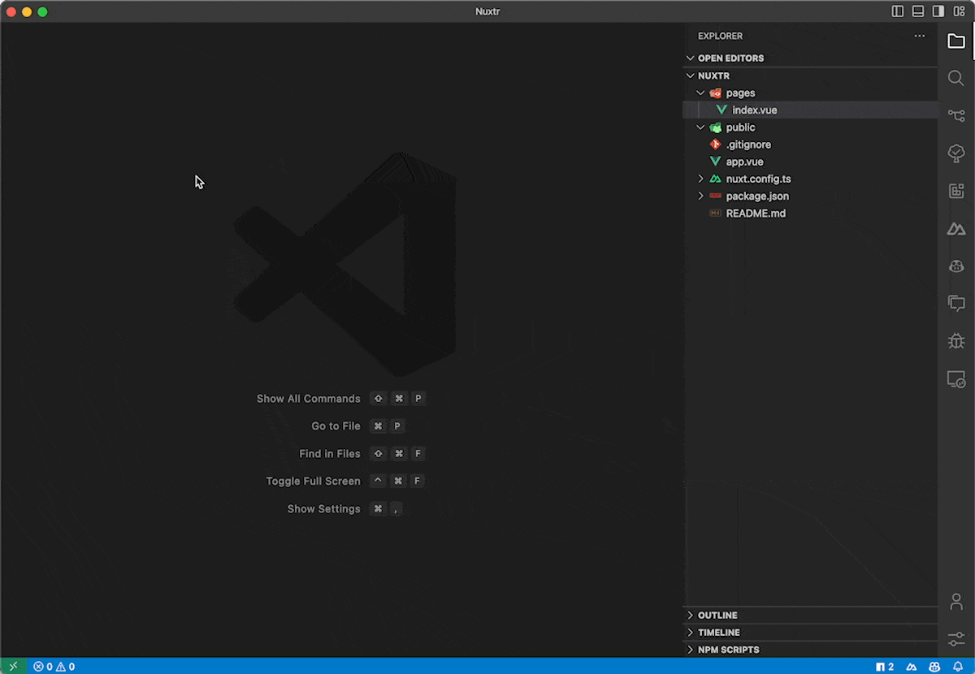This screenshot has width=975, height=674.
Task: Open the Accounts person icon
Action: click(956, 602)
